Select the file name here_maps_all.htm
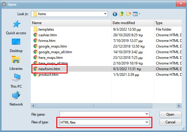187x132 pixels. coord(53,63)
